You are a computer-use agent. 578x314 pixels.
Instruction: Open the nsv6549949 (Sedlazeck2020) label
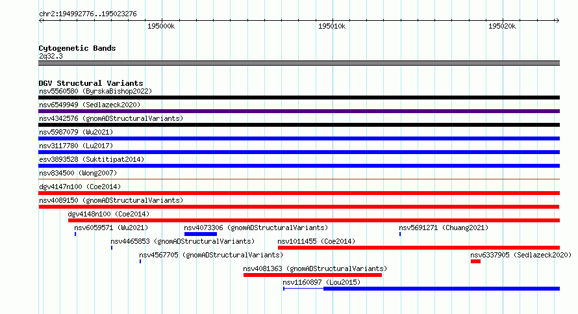(90, 105)
